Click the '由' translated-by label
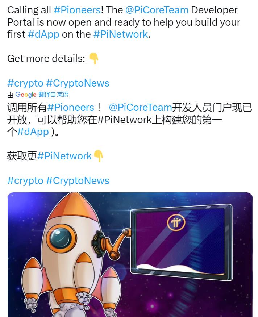The image size is (258, 317). 10,95
